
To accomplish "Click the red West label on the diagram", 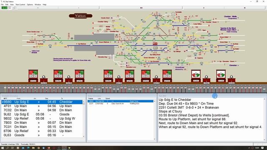I will [155, 44].
